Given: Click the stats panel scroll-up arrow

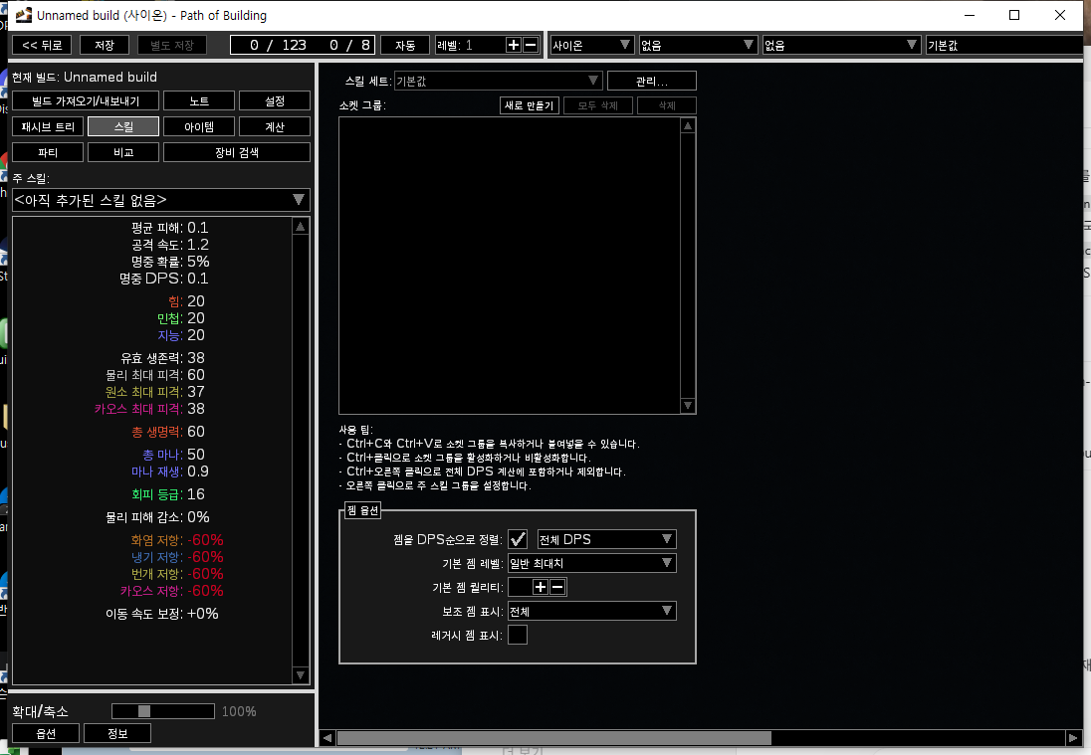Looking at the screenshot, I should [301, 227].
